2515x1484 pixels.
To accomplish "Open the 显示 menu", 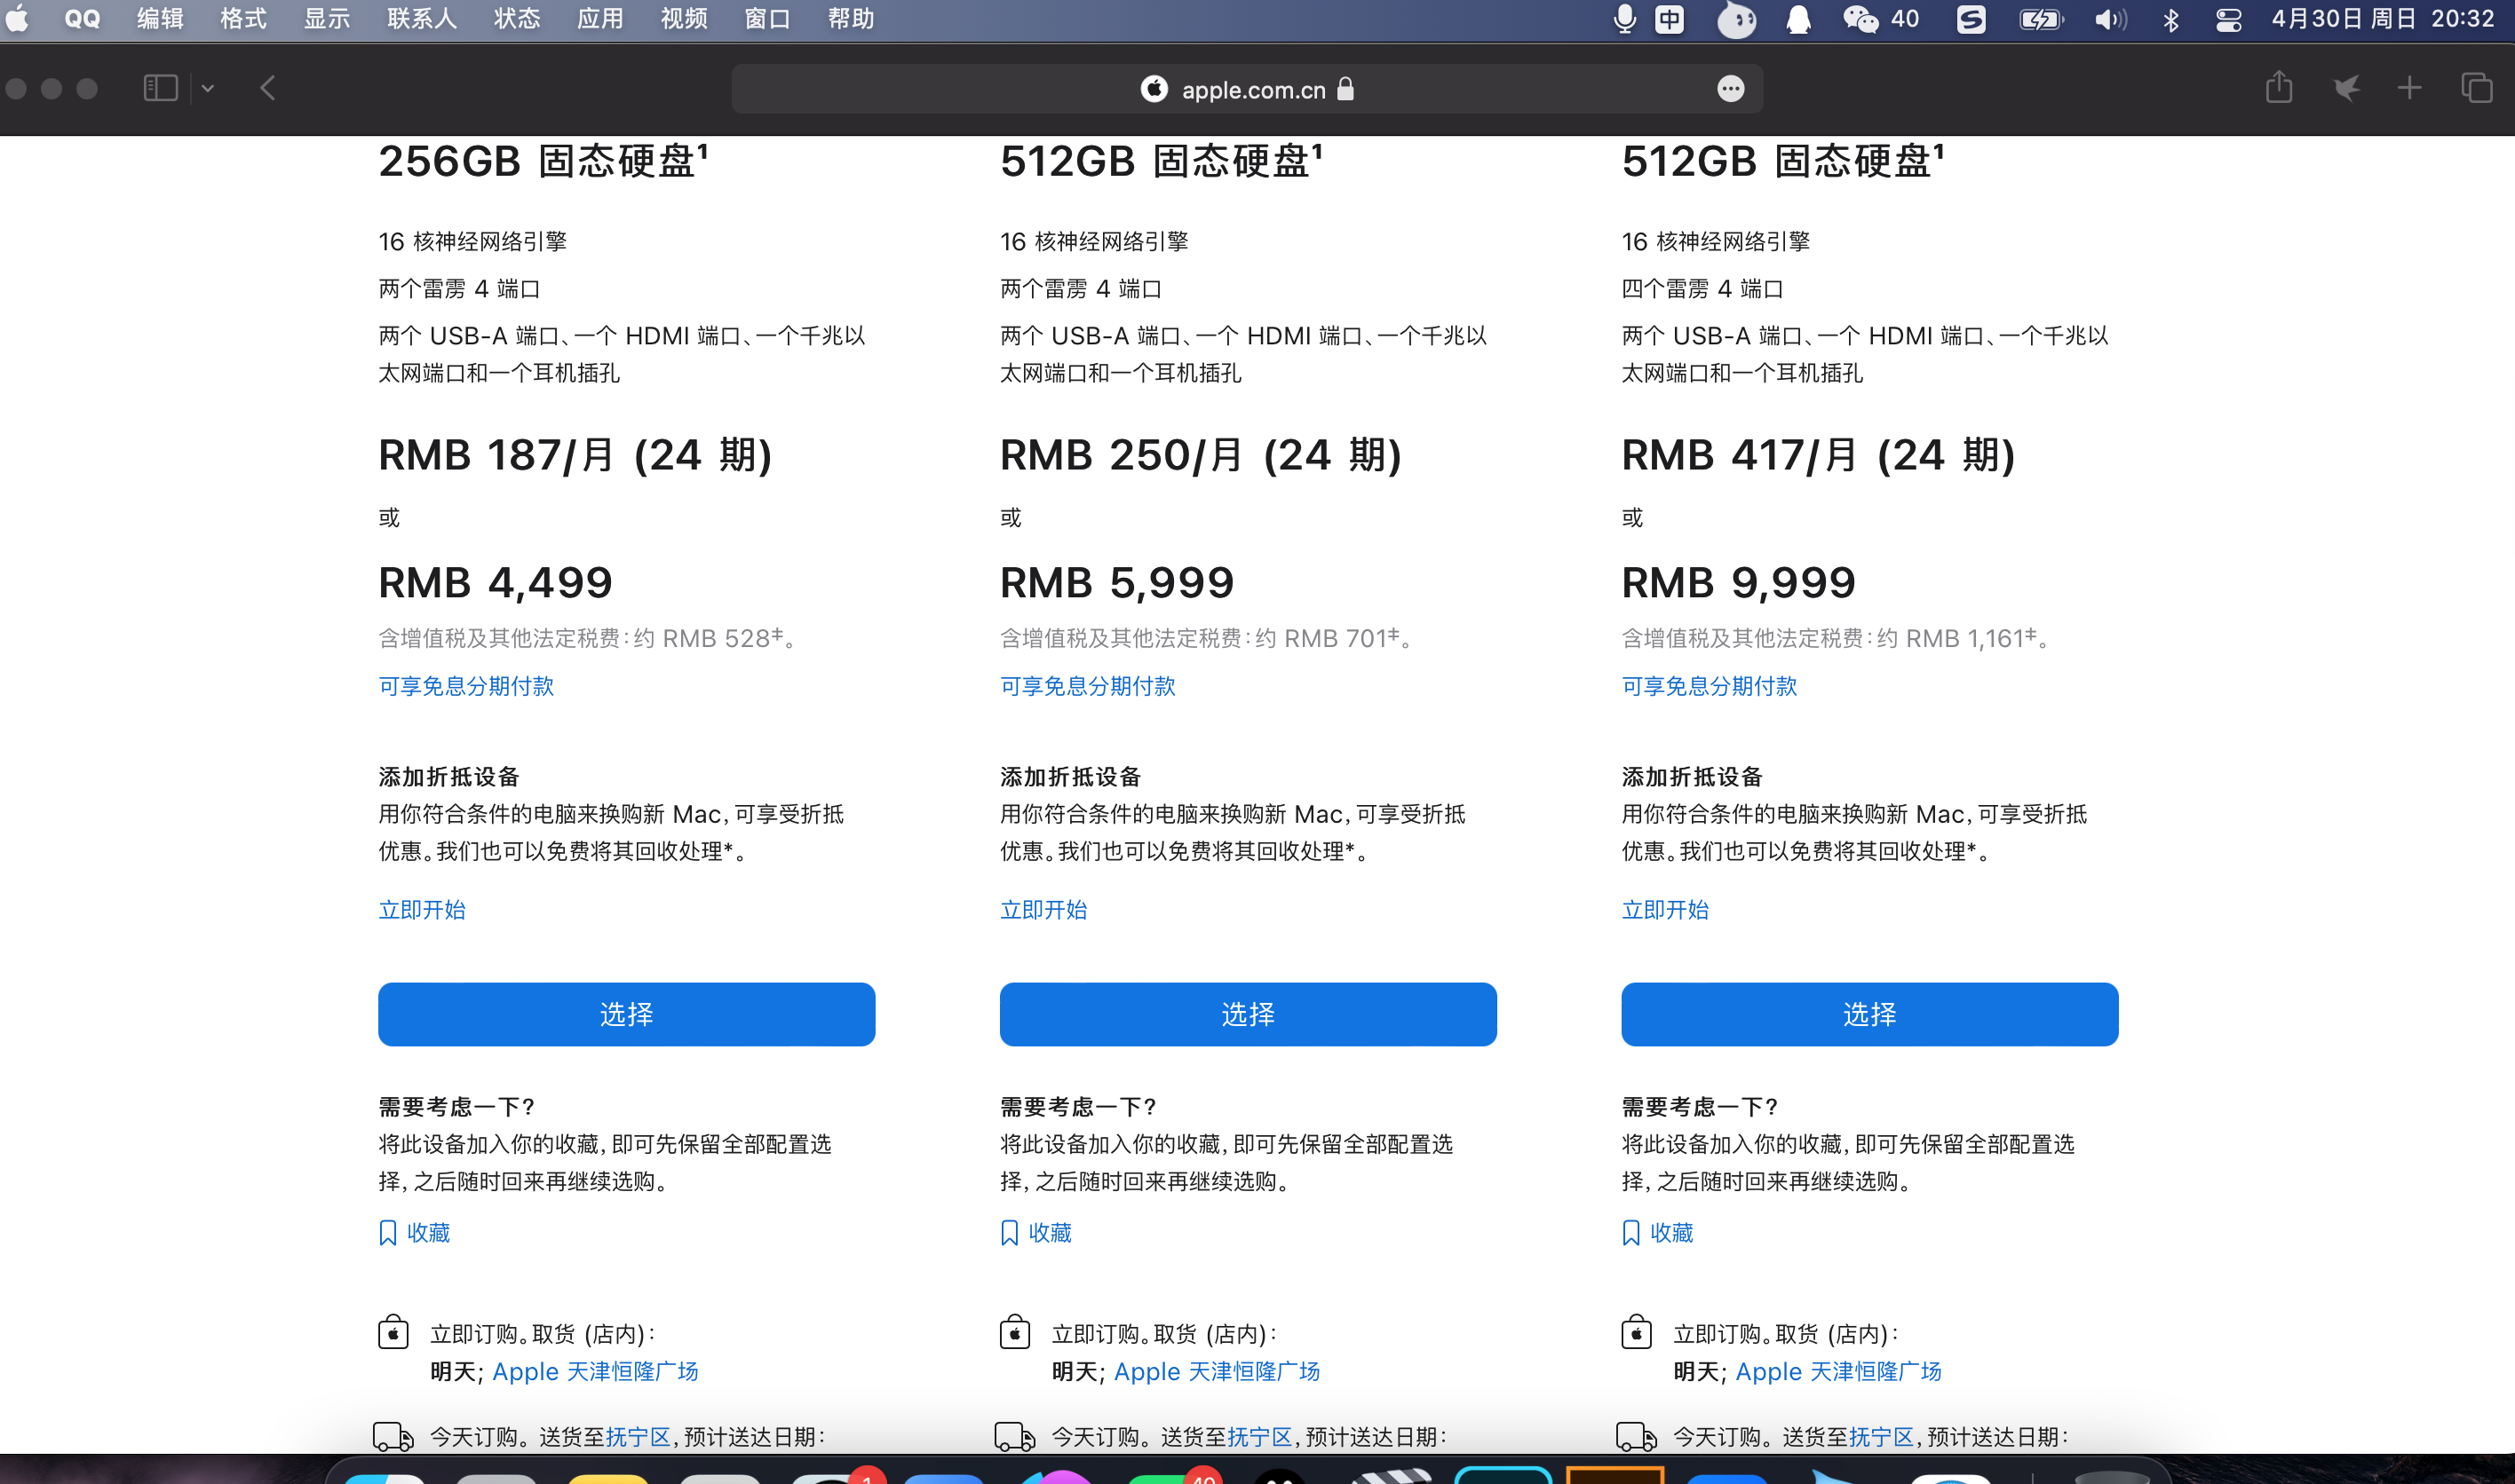I will click(327, 19).
